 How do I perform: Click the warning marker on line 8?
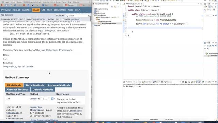pyautogui.click(x=124, y=20)
